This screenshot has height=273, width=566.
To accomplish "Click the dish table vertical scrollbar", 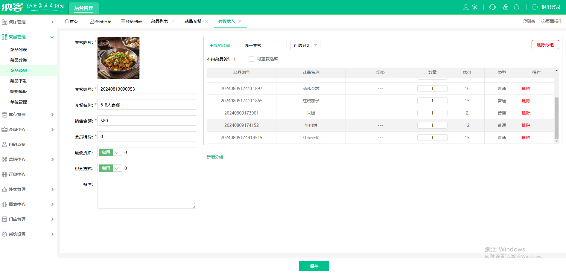I will pyautogui.click(x=556, y=118).
